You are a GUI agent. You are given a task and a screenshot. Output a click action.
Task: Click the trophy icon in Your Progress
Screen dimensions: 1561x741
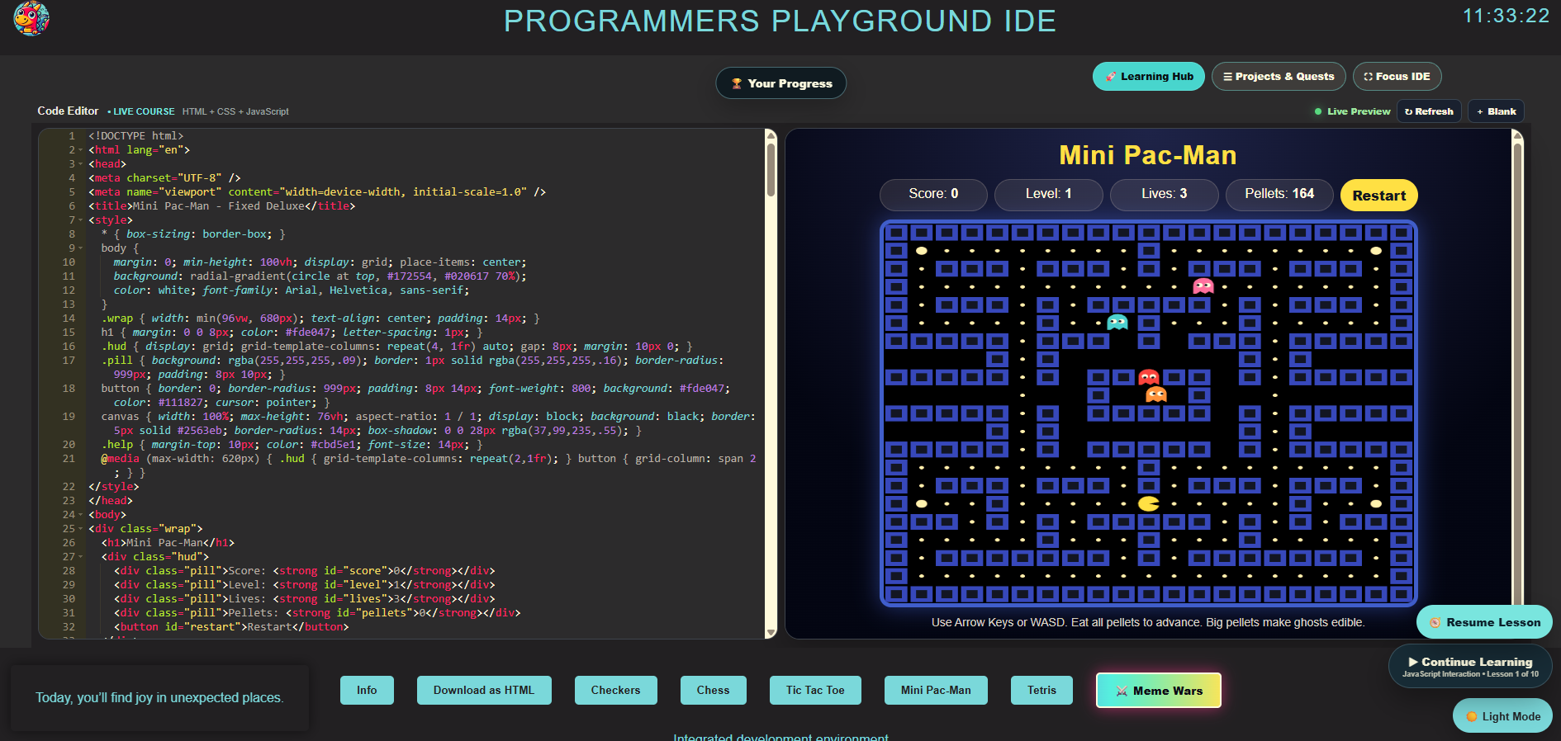tap(737, 83)
